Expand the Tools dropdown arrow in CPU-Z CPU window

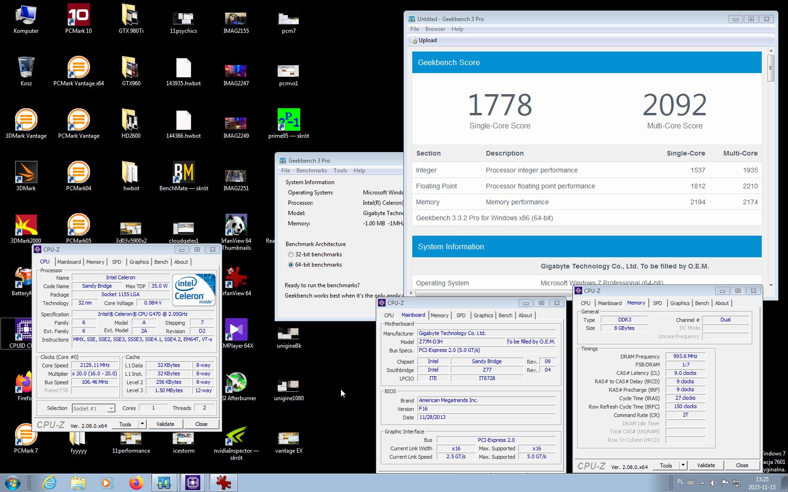point(142,424)
